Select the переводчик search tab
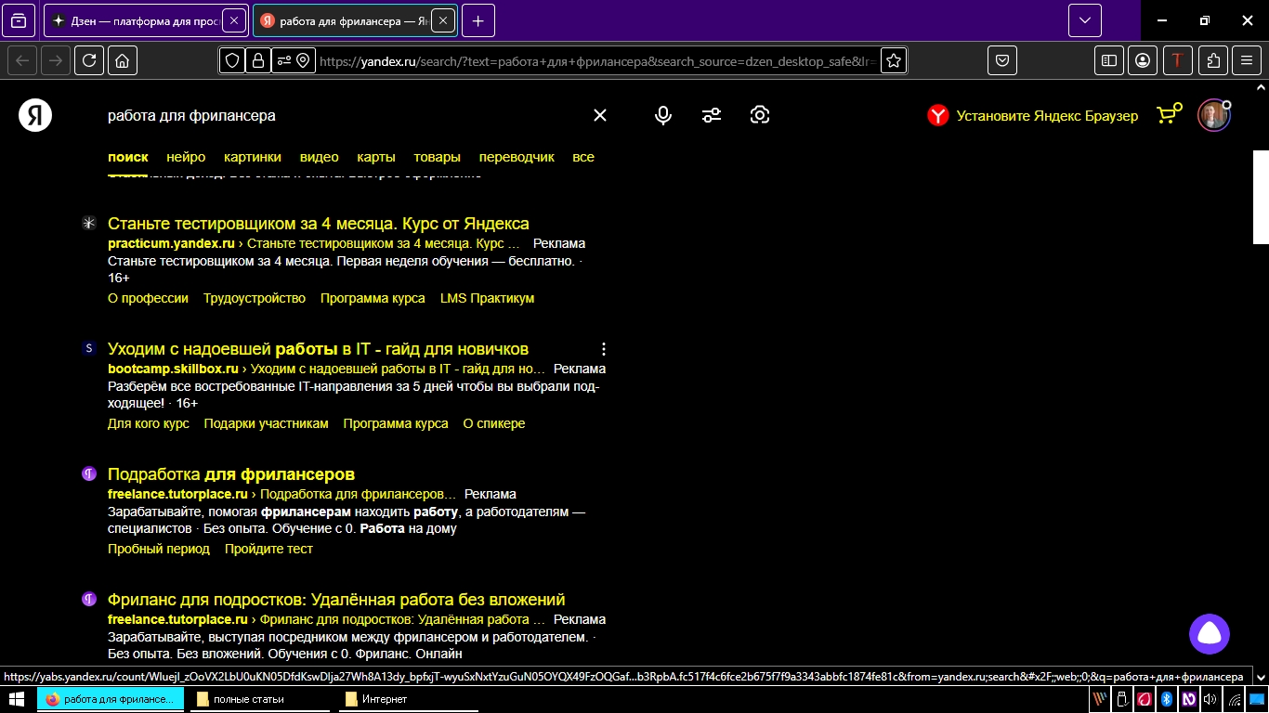The image size is (1269, 713). [517, 157]
